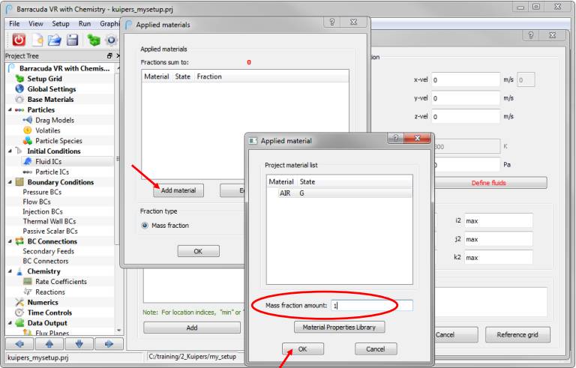The width and height of the screenshot is (576, 368).
Task: Select Pressure BCs in the tree
Action: tap(42, 192)
